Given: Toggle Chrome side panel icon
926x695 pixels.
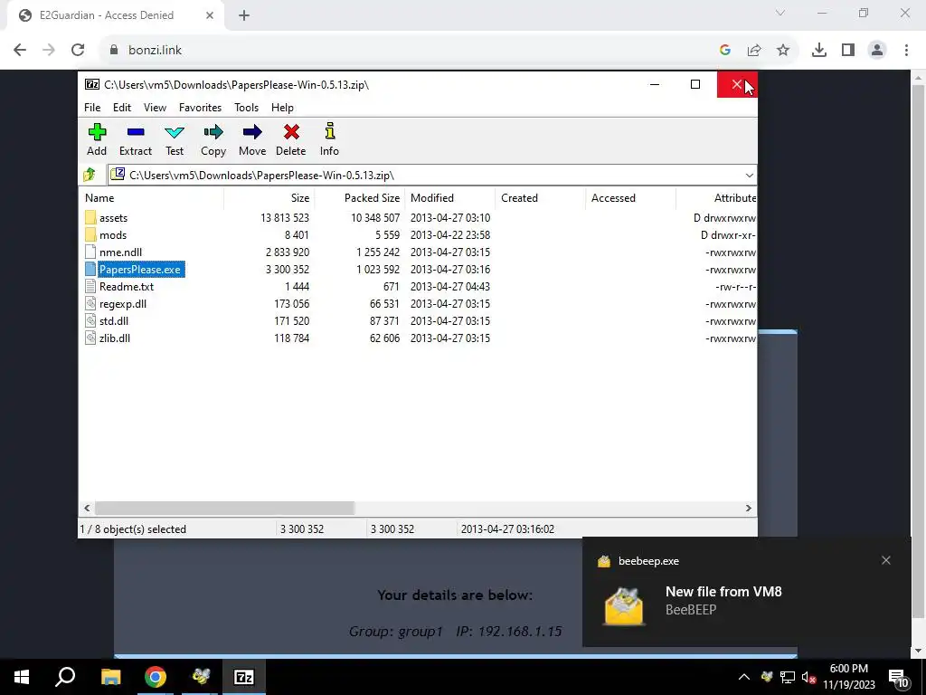Looking at the screenshot, I should (848, 51).
